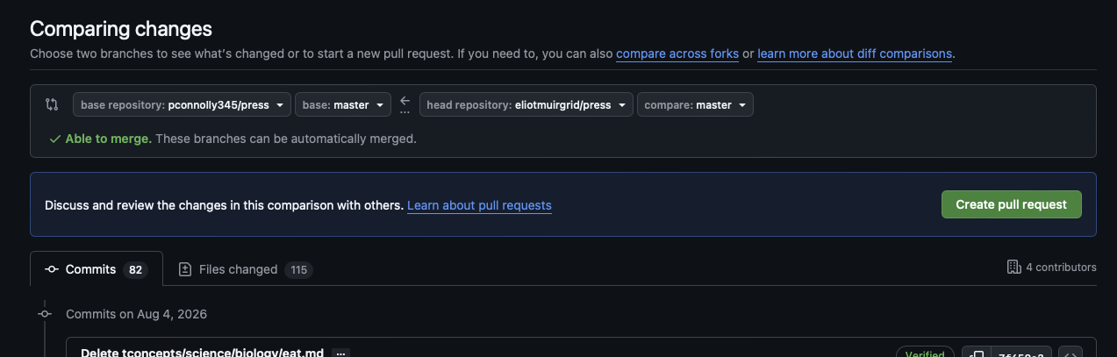
Task: Click the Verified commit badge
Action: pos(925,353)
